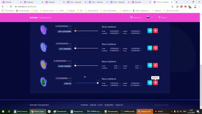Click the orange BTC slider handle

pyautogui.click(x=75, y=31)
